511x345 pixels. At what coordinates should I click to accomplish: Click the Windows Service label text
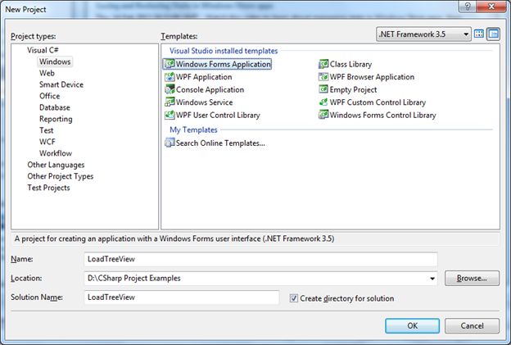click(x=205, y=102)
